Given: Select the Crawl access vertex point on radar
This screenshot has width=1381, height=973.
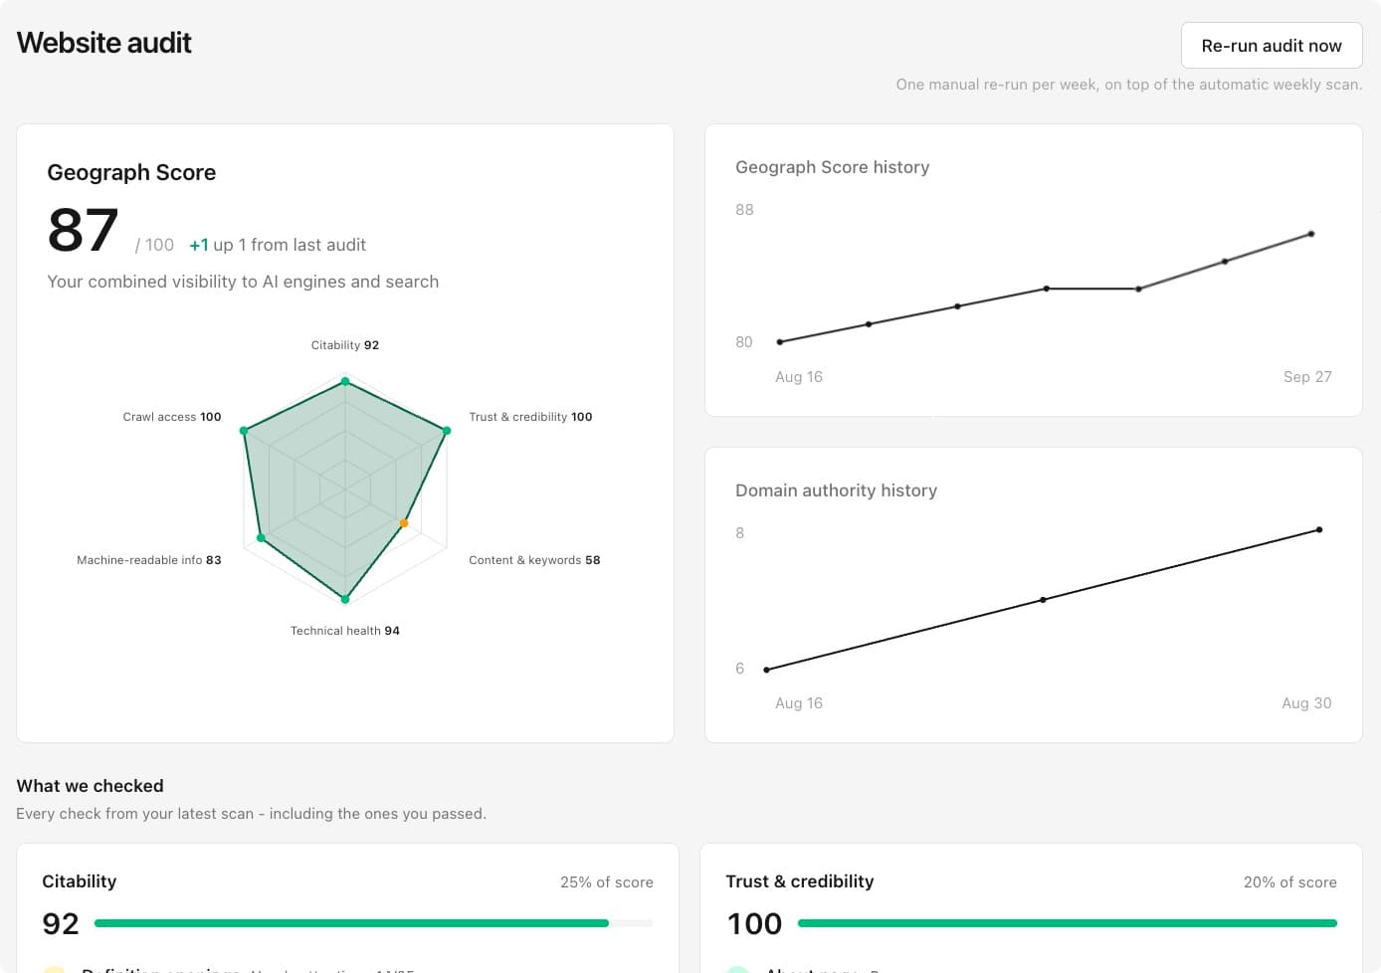Looking at the screenshot, I should click(x=244, y=431).
